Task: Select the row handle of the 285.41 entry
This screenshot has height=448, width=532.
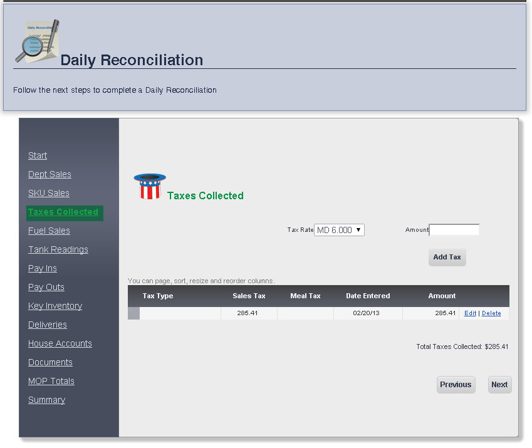Action: coord(133,313)
